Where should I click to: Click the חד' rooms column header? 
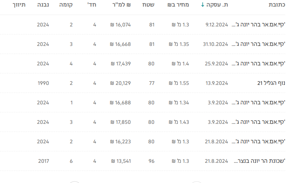[92, 5]
